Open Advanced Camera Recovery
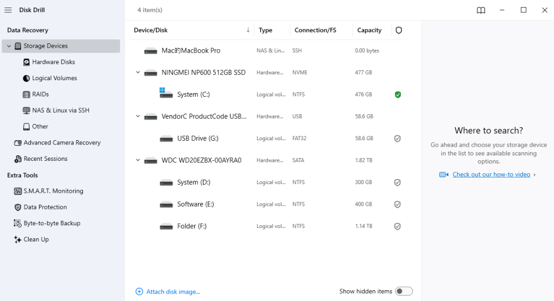Screen dimensions: 554x301 point(62,142)
